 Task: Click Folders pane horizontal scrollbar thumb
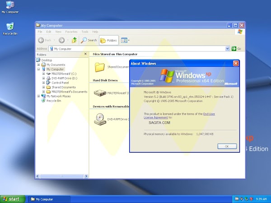61,176
